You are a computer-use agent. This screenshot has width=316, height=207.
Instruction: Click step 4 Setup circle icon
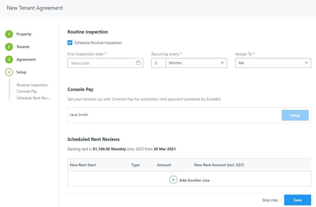point(9,72)
